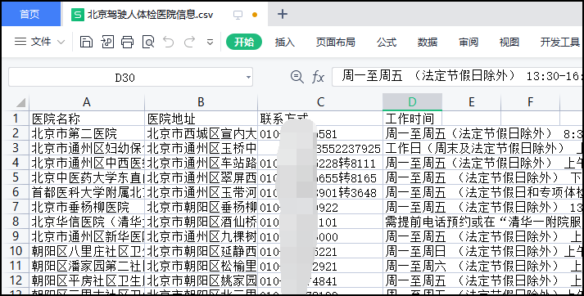This screenshot has width=584, height=296.
Task: Select column B header
Action: coord(201,102)
